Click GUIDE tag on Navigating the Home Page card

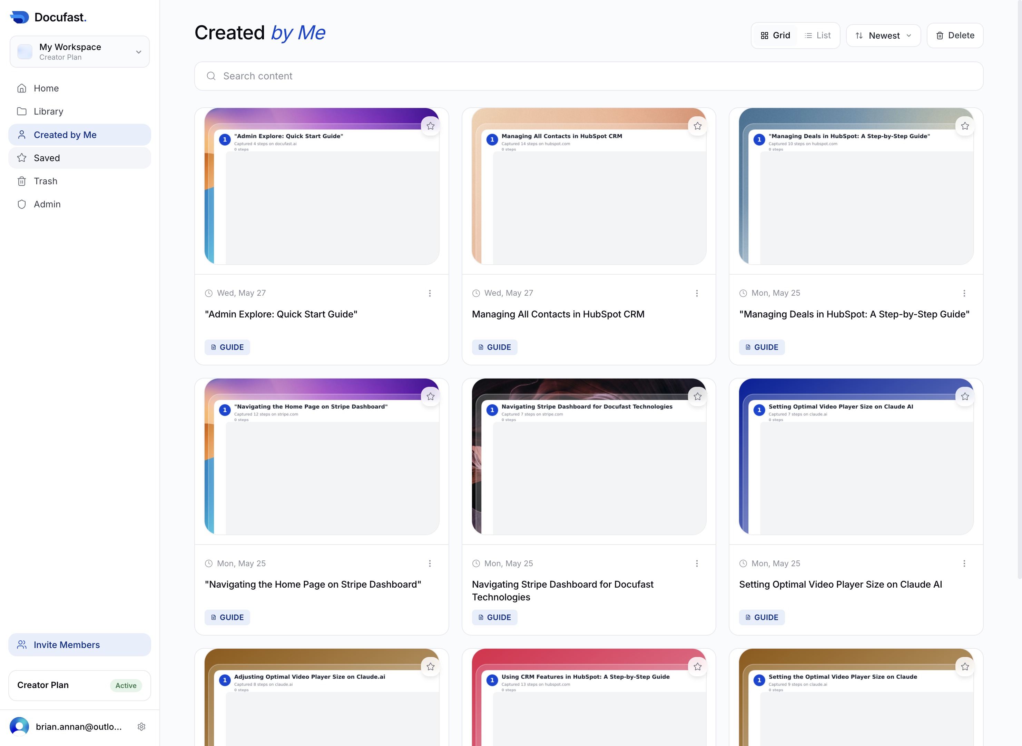coord(227,617)
